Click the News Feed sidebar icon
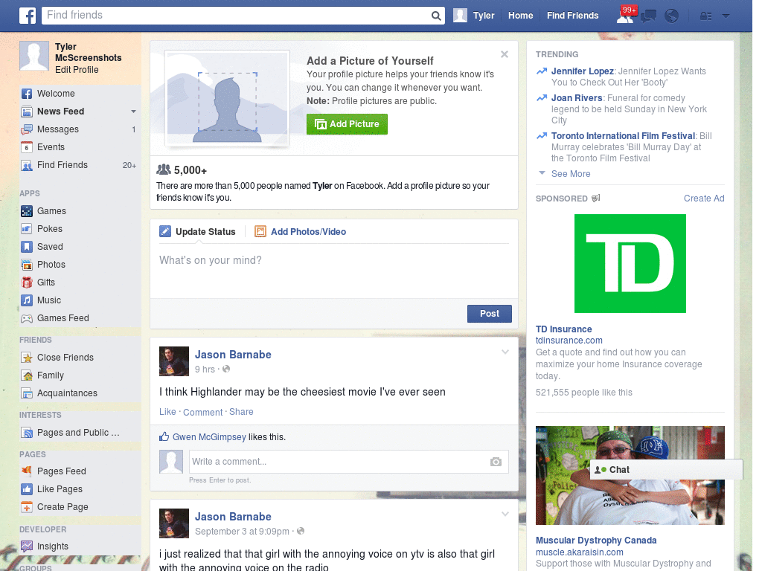762x571 pixels. 27,112
